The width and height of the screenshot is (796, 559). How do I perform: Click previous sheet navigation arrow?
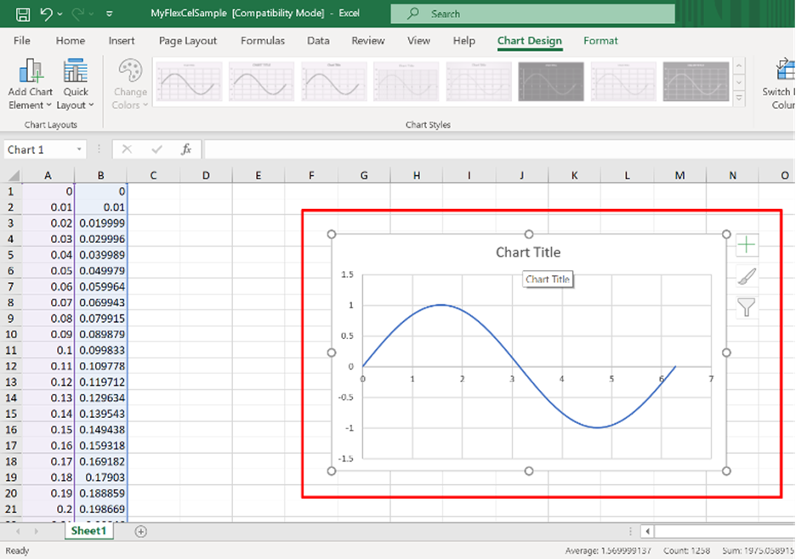[18, 531]
